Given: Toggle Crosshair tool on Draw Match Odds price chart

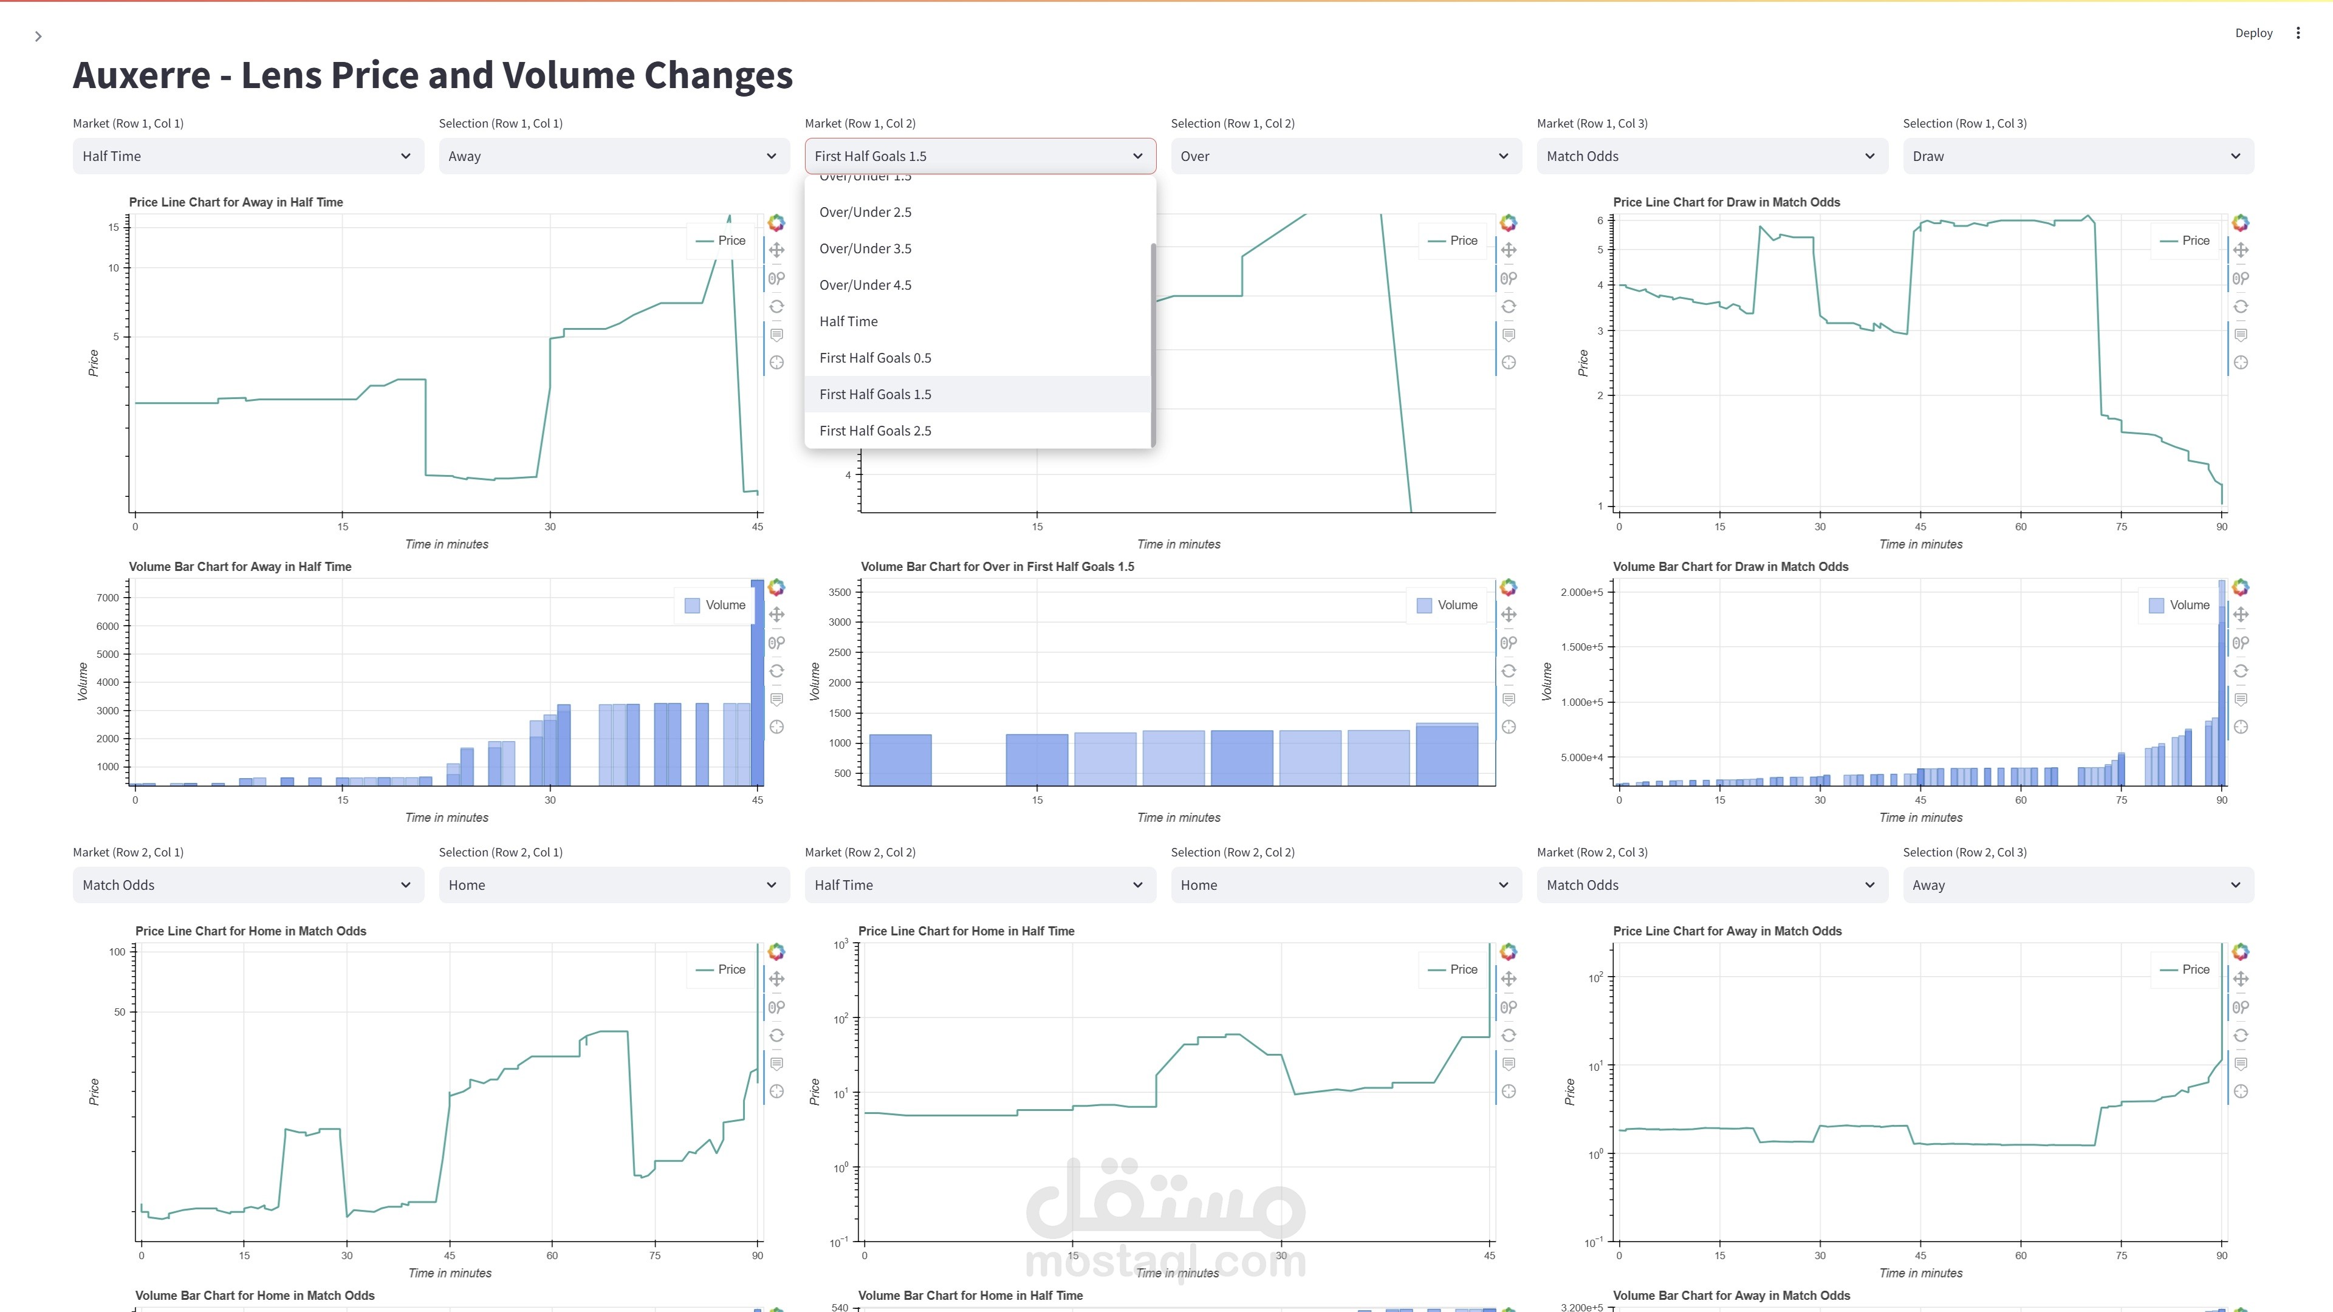Looking at the screenshot, I should (2239, 362).
